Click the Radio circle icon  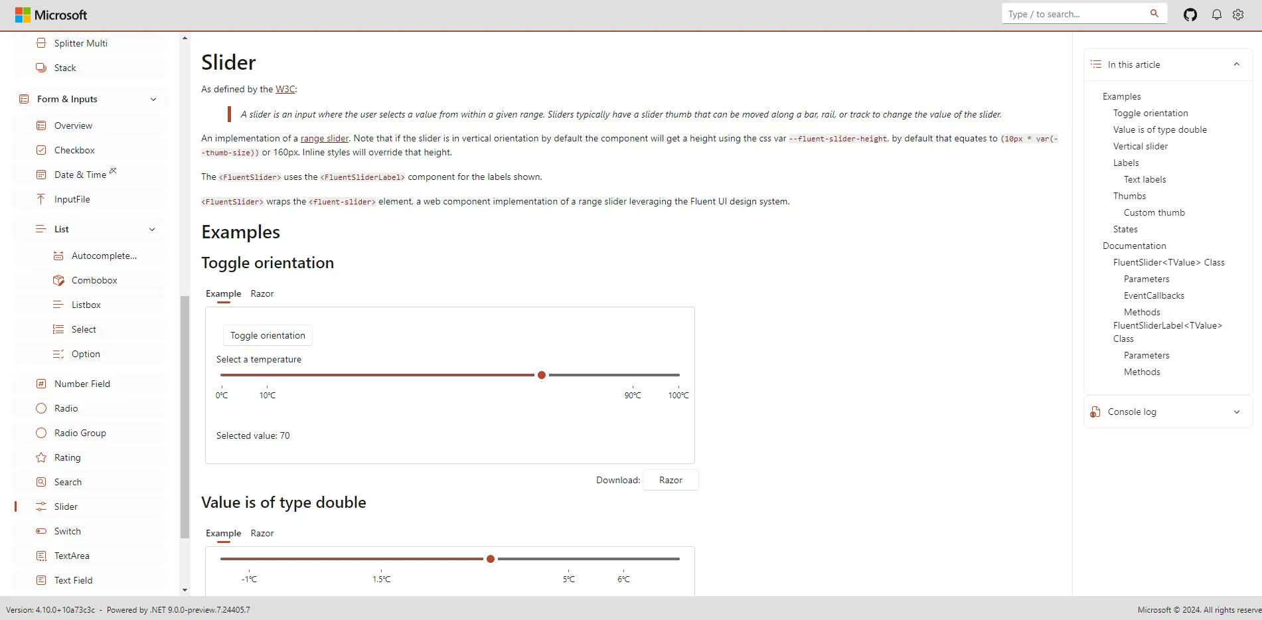pos(41,408)
